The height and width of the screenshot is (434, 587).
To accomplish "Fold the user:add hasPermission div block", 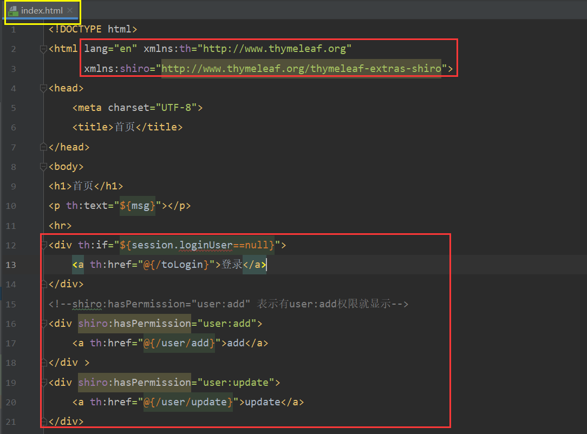I will (x=43, y=324).
